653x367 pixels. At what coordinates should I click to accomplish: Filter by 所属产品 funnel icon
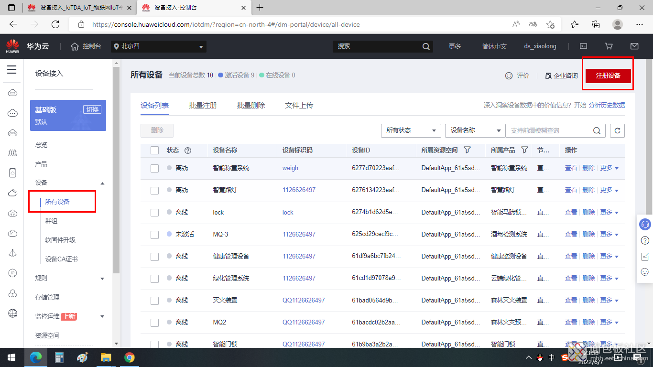point(524,150)
